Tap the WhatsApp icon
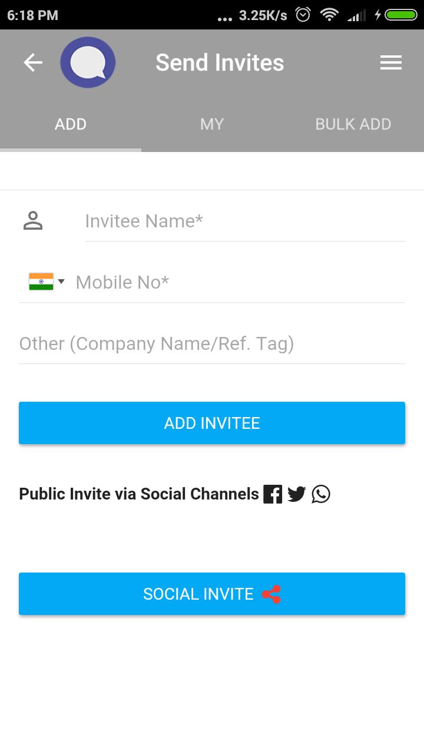Viewport: 424px width, 754px height. [321, 494]
